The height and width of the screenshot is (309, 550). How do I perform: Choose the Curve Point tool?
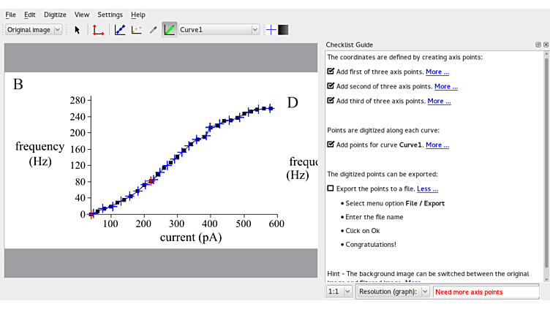point(120,30)
